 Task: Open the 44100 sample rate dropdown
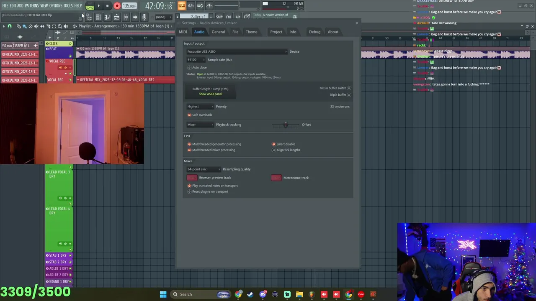(x=196, y=60)
